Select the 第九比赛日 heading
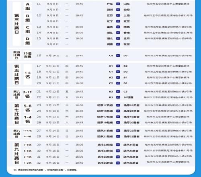The height and width of the screenshot is (177, 201). coord(16,154)
